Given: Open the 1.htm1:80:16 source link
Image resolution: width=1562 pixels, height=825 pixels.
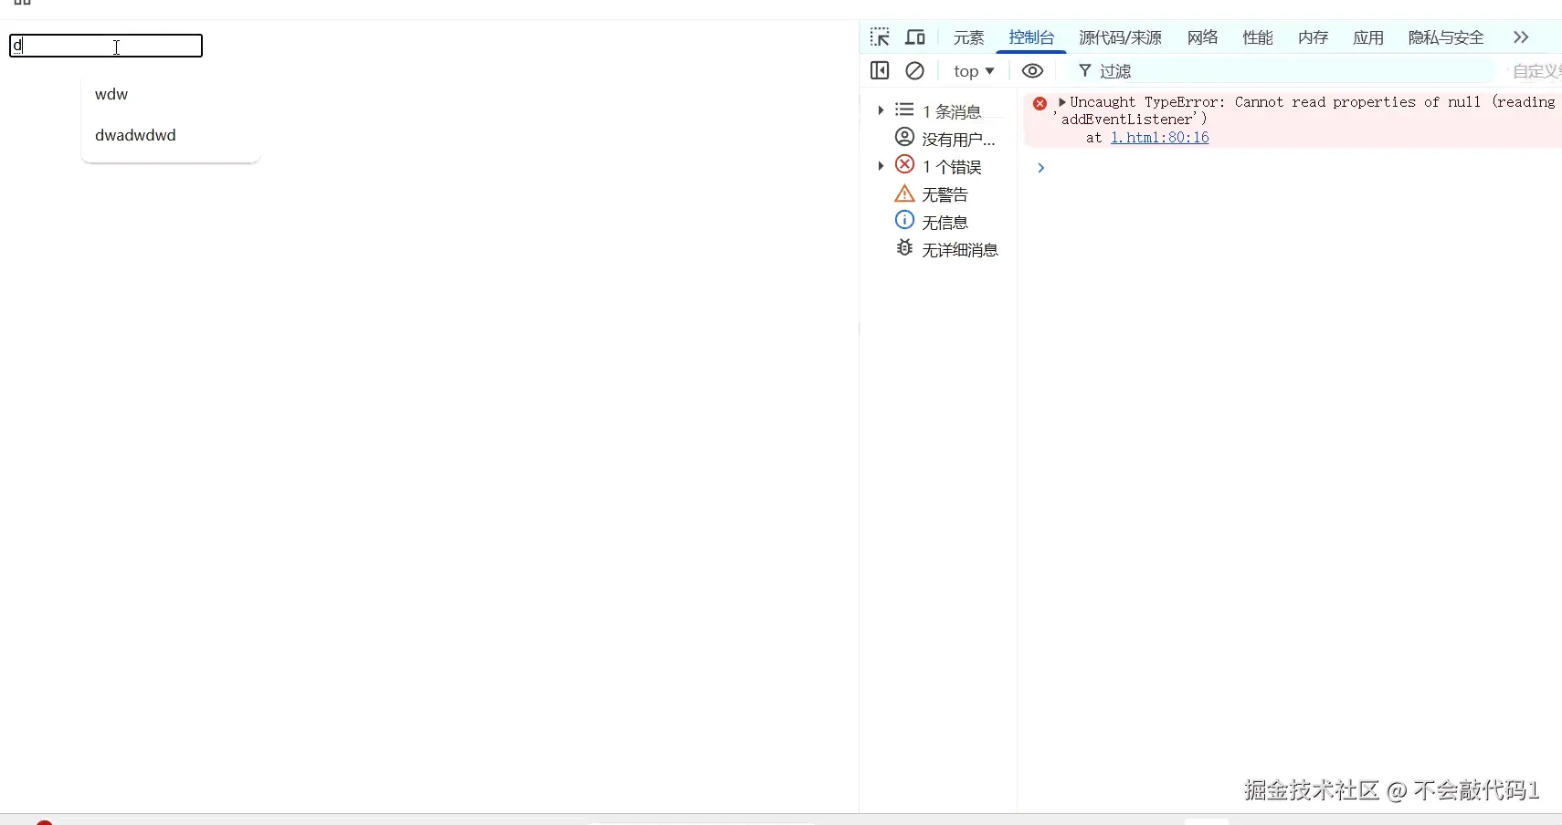Looking at the screenshot, I should click(x=1158, y=137).
